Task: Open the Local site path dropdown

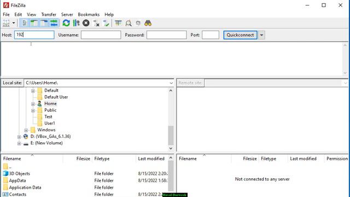Action: 171,83
